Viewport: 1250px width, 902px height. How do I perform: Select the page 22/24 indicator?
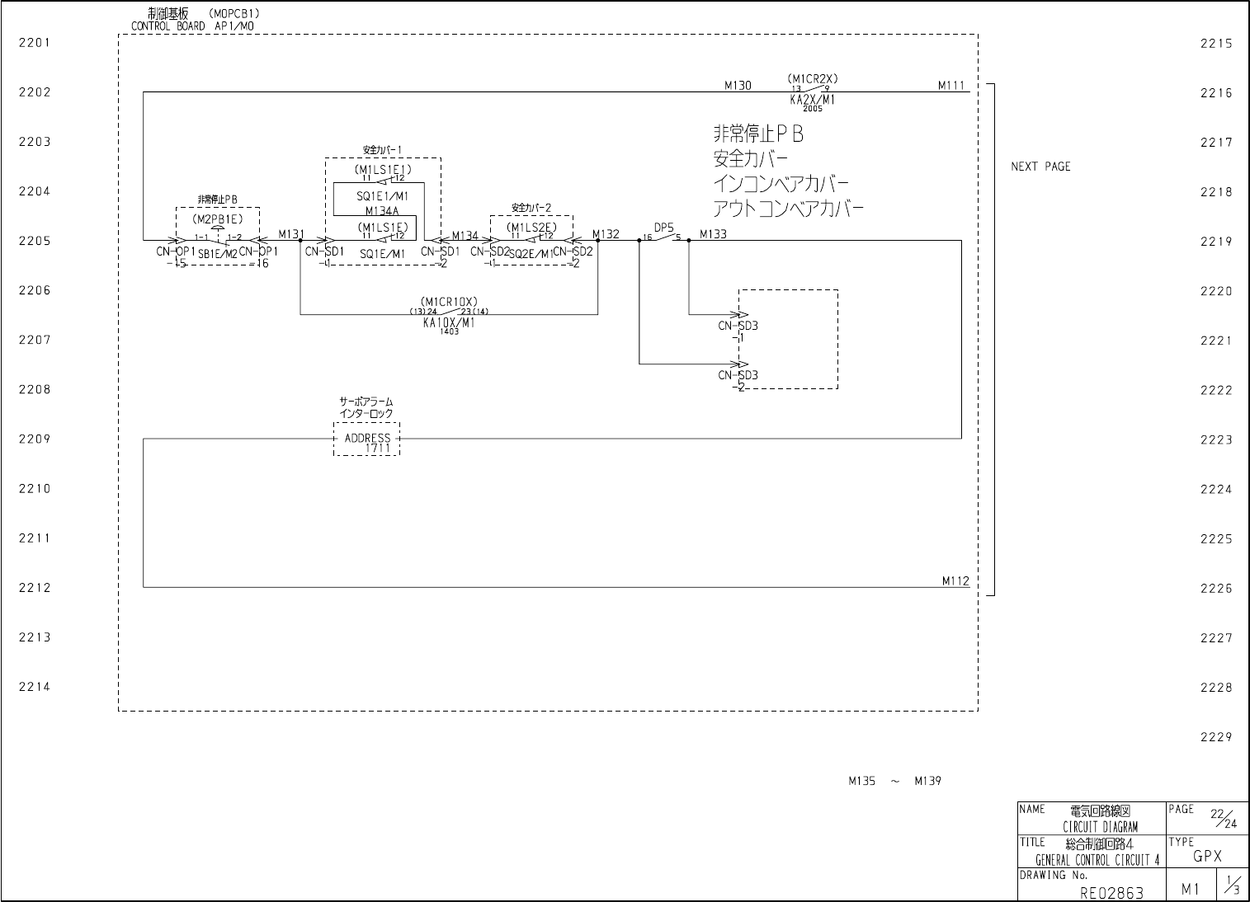tap(1224, 818)
